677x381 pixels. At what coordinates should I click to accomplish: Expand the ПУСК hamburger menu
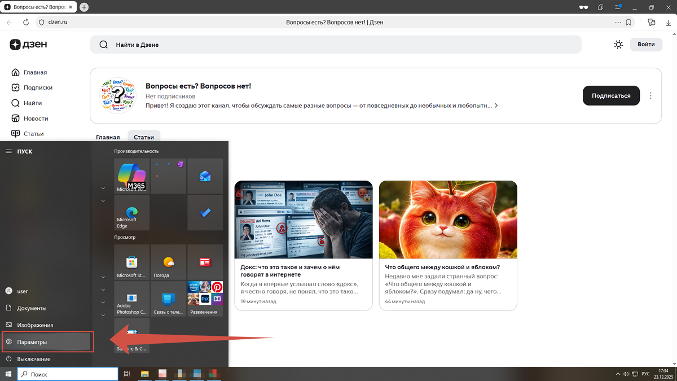click(x=8, y=151)
